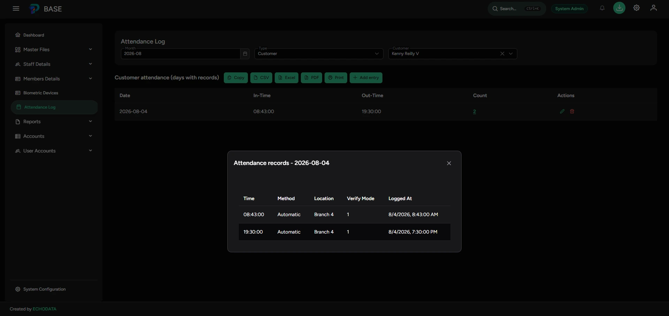Open the Customer dropdown arrow

tap(511, 54)
